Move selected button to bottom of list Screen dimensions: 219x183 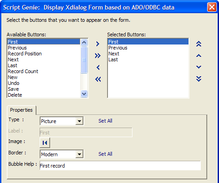(199, 79)
